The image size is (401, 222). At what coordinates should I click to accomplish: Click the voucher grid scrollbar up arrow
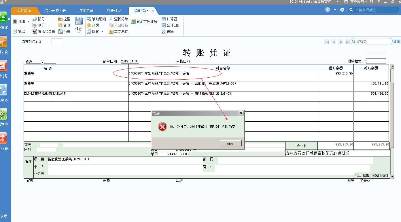(x=392, y=67)
